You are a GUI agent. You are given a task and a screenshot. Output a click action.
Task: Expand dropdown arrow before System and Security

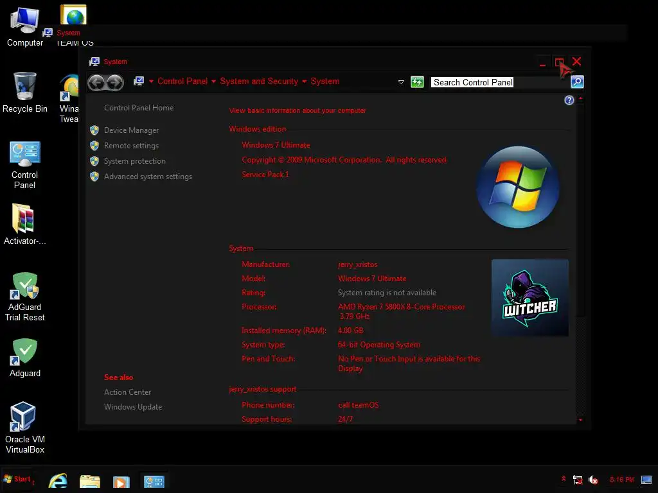coord(213,82)
